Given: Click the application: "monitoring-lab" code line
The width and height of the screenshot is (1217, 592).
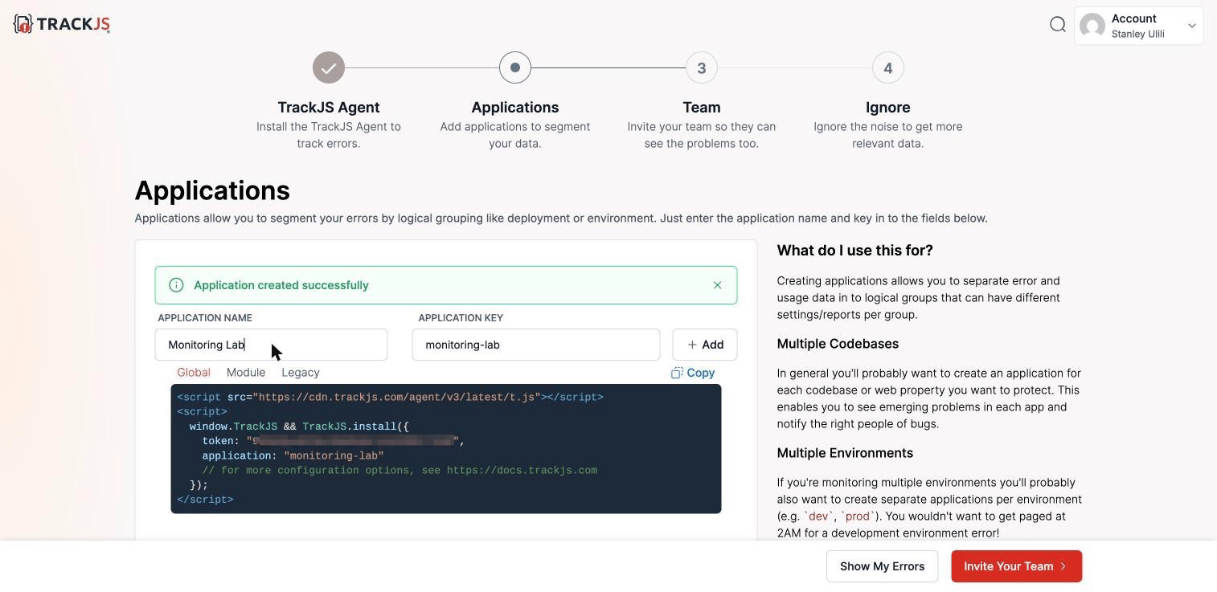Looking at the screenshot, I should 293,456.
